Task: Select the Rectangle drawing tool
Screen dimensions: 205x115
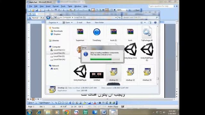Action: (59, 103)
